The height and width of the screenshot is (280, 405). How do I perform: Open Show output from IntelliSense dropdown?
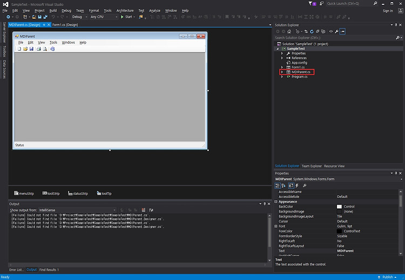click(x=77, y=210)
